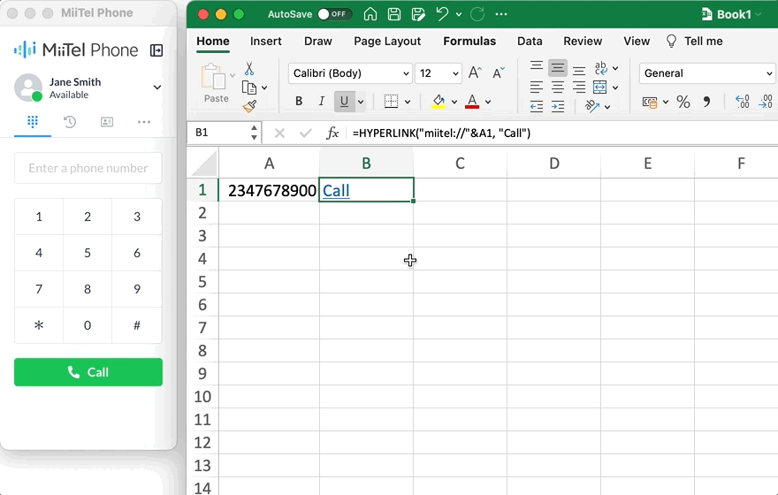
Task: Open the Formulas ribbon tab
Action: tap(469, 42)
